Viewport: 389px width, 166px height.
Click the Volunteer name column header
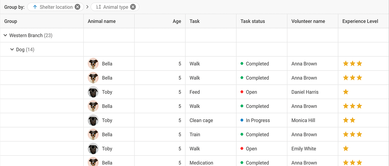click(x=308, y=21)
